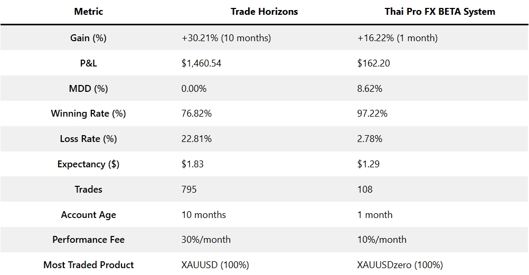Image resolution: width=529 pixels, height=275 pixels.
Task: Select the P&L row label
Action: click(89, 63)
